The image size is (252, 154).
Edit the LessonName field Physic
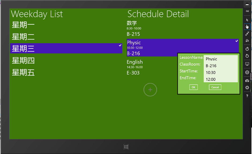[221, 59]
